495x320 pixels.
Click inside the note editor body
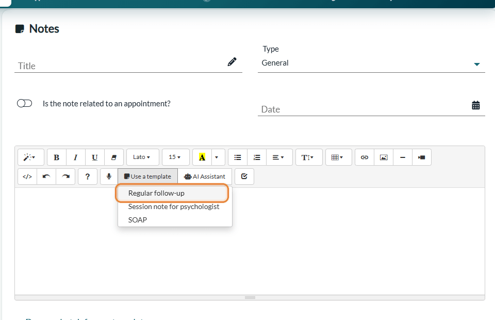tap(250, 241)
